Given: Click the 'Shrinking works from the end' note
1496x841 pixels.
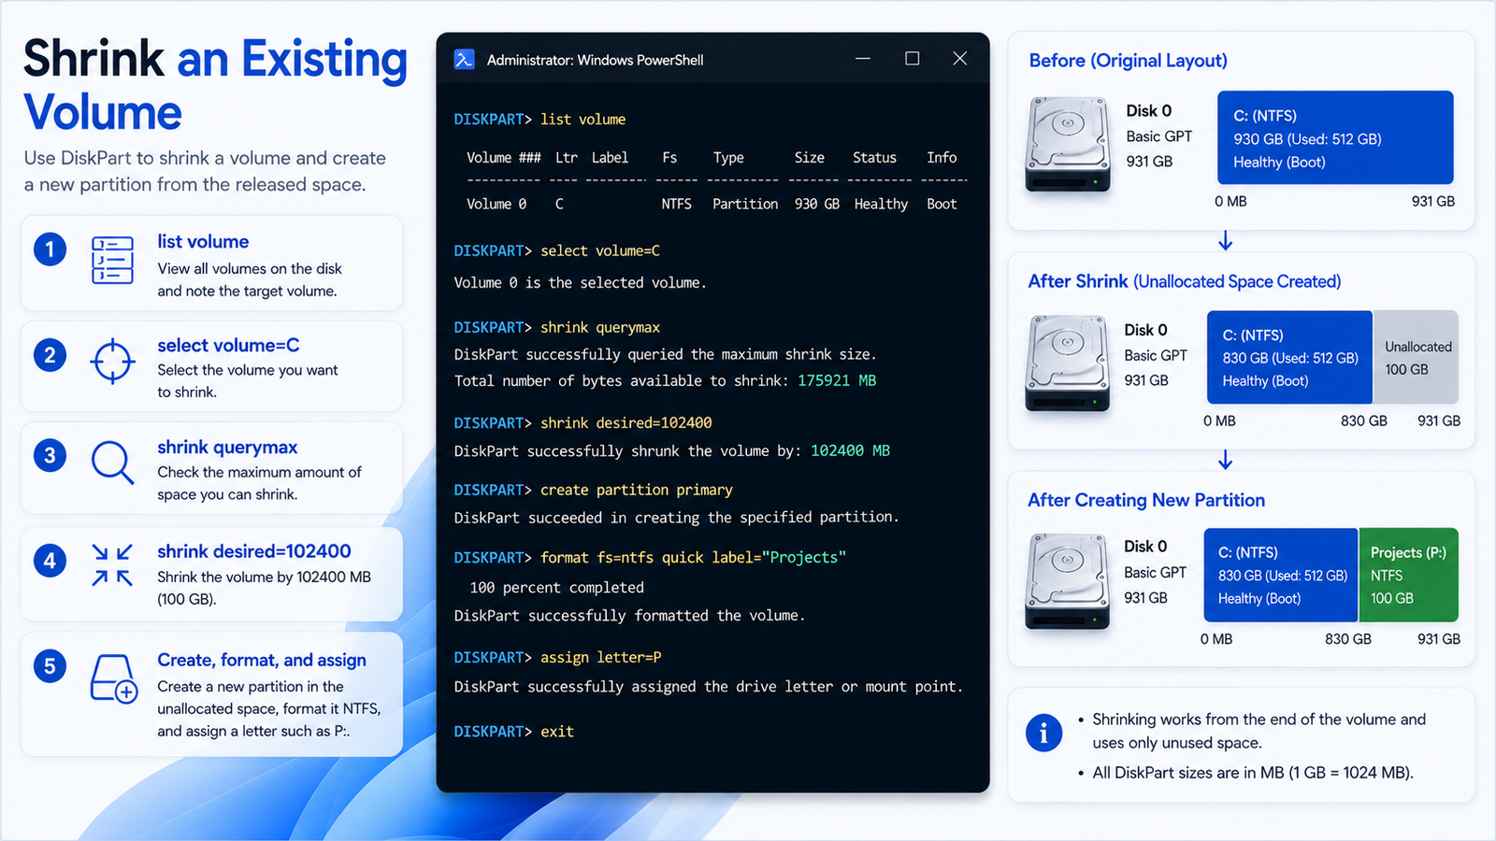Looking at the screenshot, I should pos(1259,731).
